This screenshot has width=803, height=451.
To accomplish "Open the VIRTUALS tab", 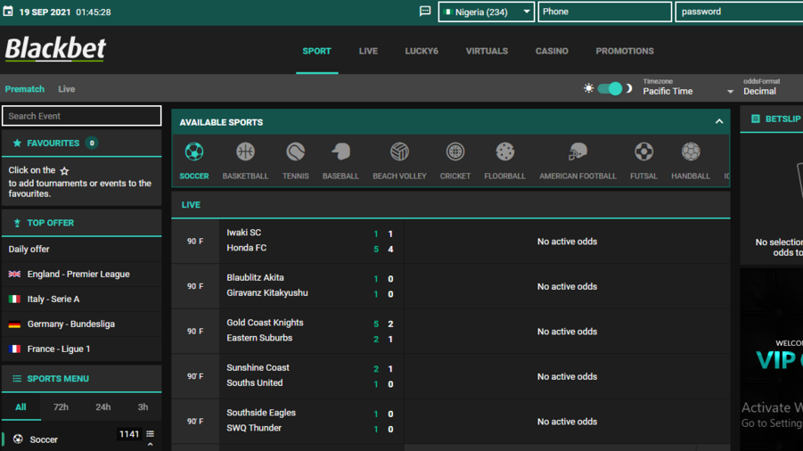I will (487, 51).
